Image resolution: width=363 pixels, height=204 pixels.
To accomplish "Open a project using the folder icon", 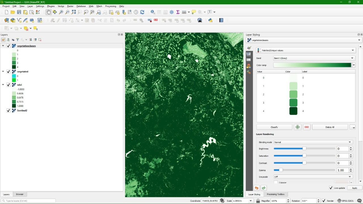I will coord(13,12).
